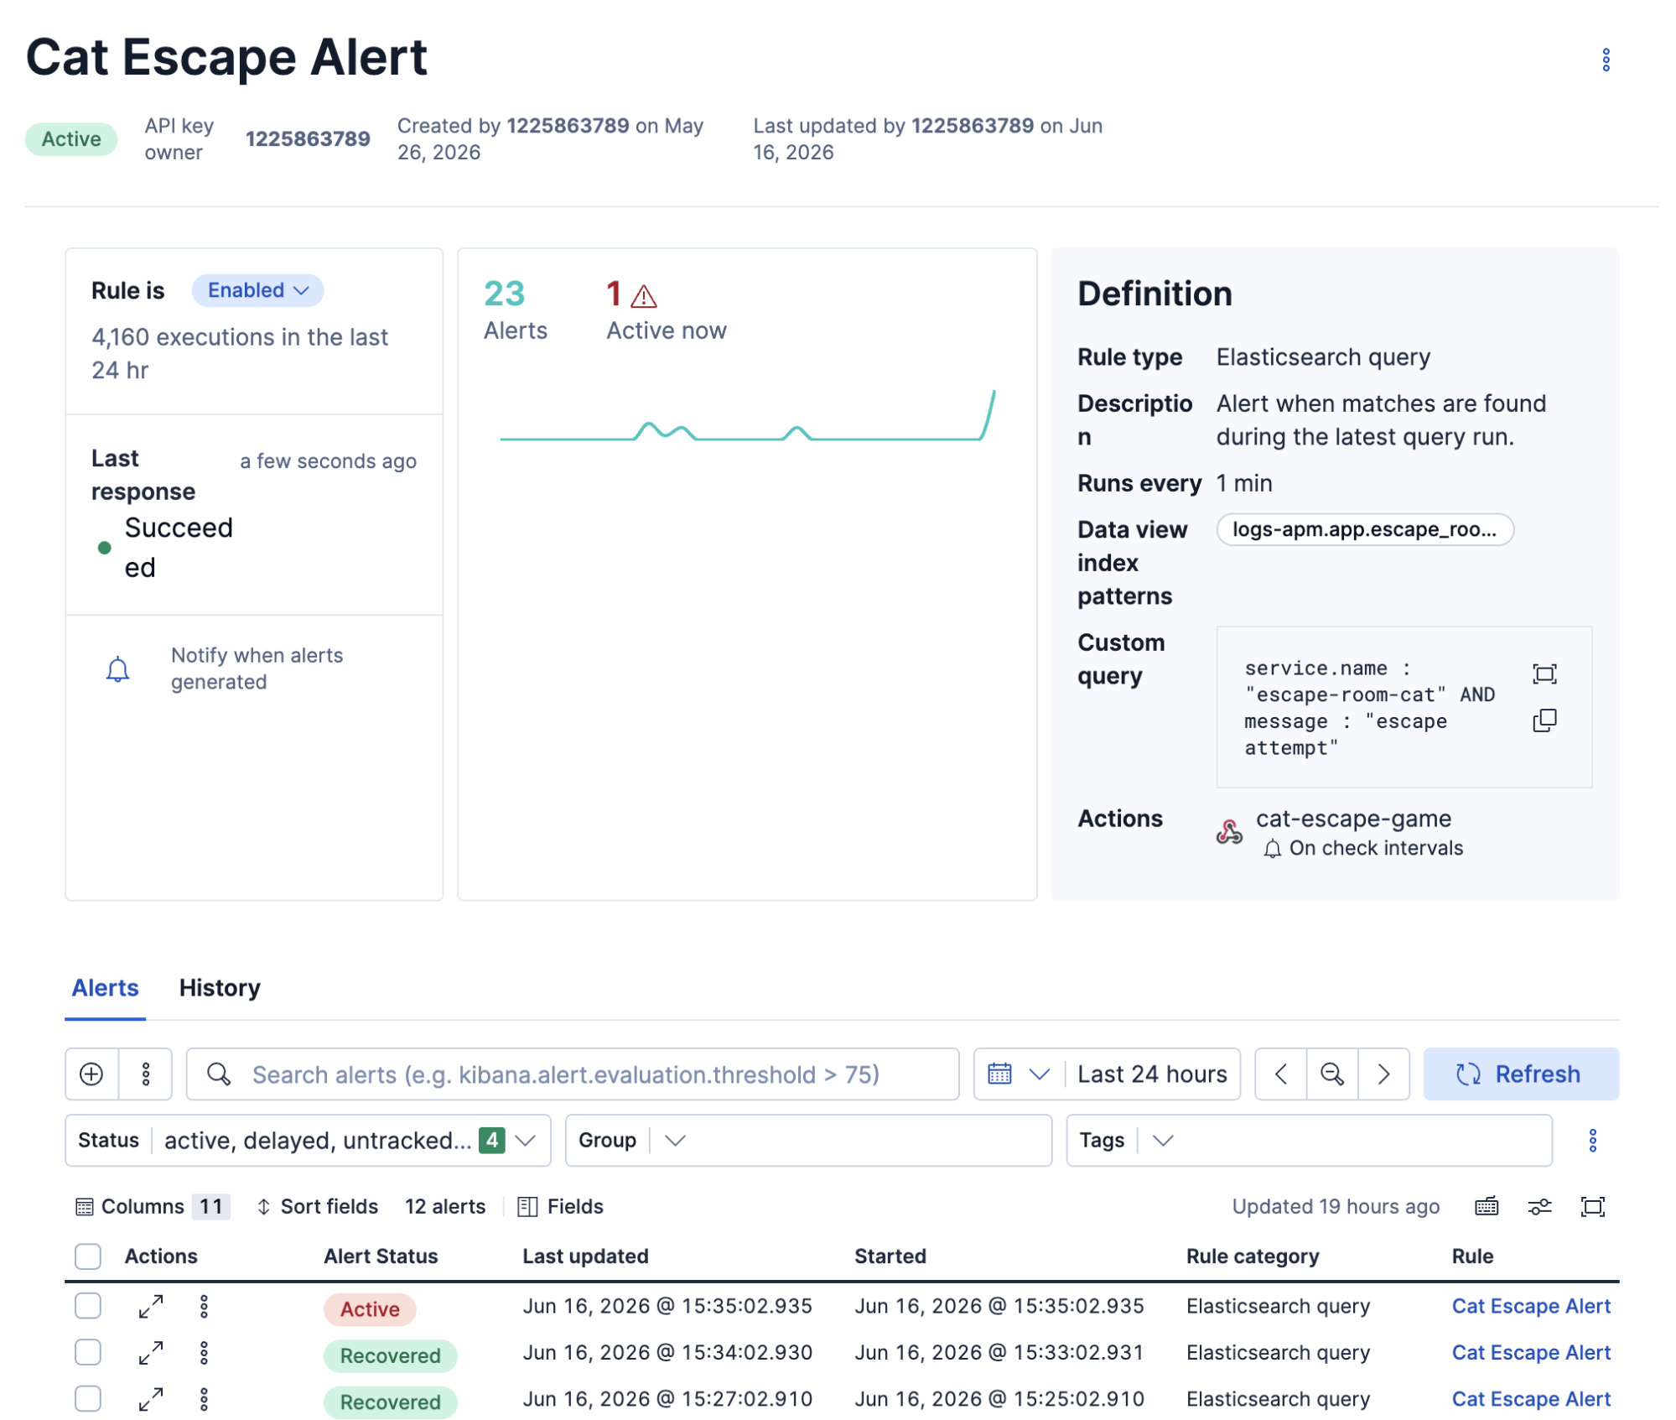Open more actions for the 15:27:02.910 alert
Viewport: 1676px width, 1420px height.
(x=204, y=1398)
